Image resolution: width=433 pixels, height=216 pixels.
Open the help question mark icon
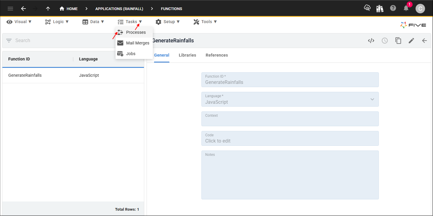tap(393, 8)
